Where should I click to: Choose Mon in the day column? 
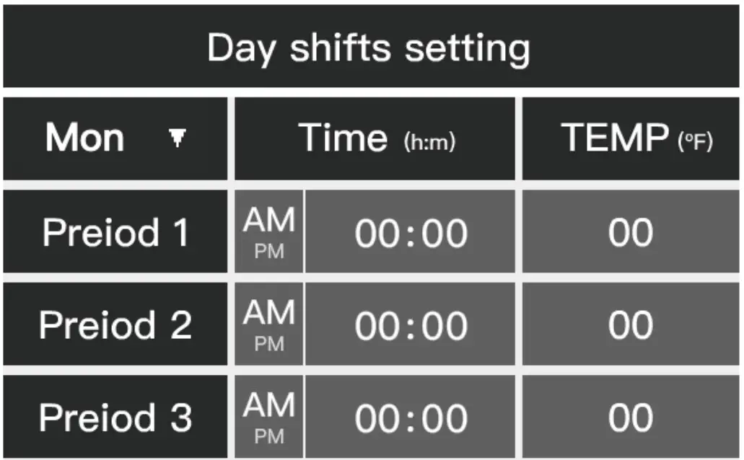83,137
